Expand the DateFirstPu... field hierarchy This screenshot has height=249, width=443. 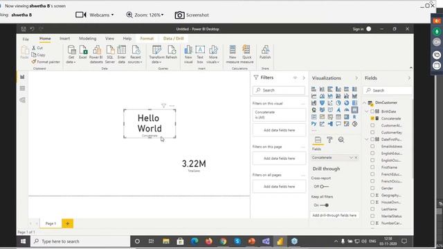tap(367, 140)
